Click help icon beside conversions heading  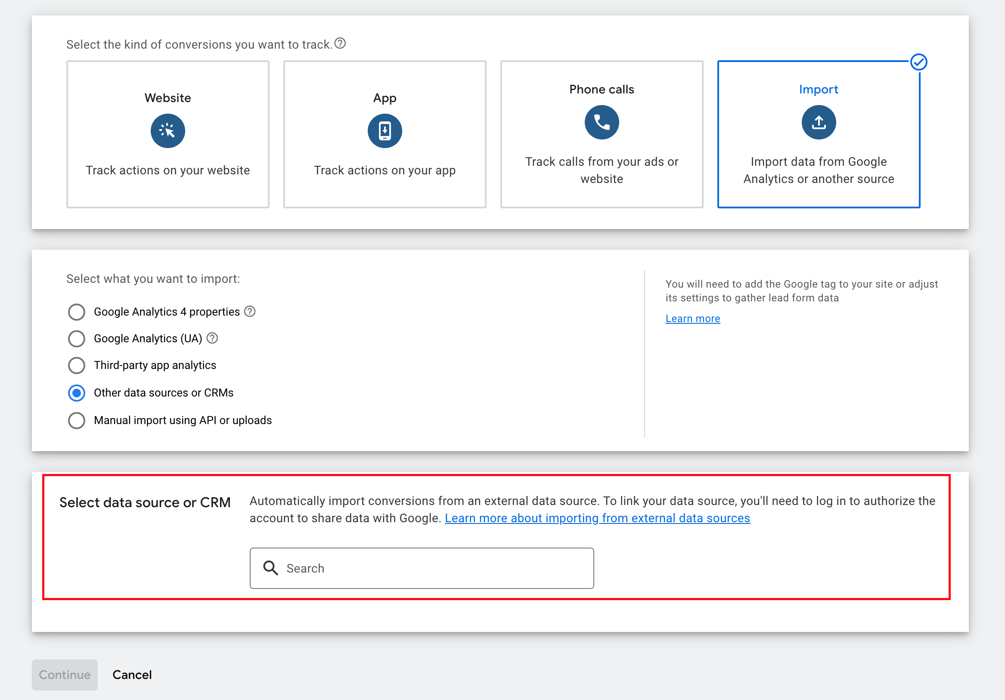tap(340, 43)
